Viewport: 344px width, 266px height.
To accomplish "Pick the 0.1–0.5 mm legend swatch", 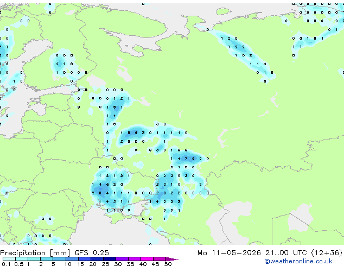I will point(9,259).
